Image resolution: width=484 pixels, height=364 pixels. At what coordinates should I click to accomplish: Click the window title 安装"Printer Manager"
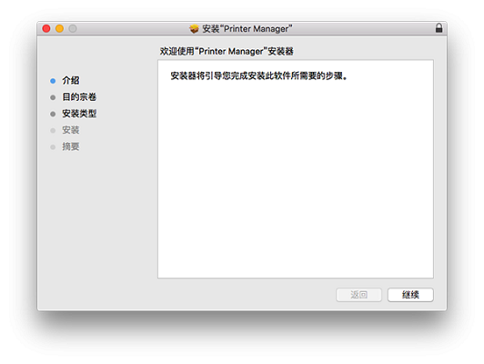click(x=247, y=29)
